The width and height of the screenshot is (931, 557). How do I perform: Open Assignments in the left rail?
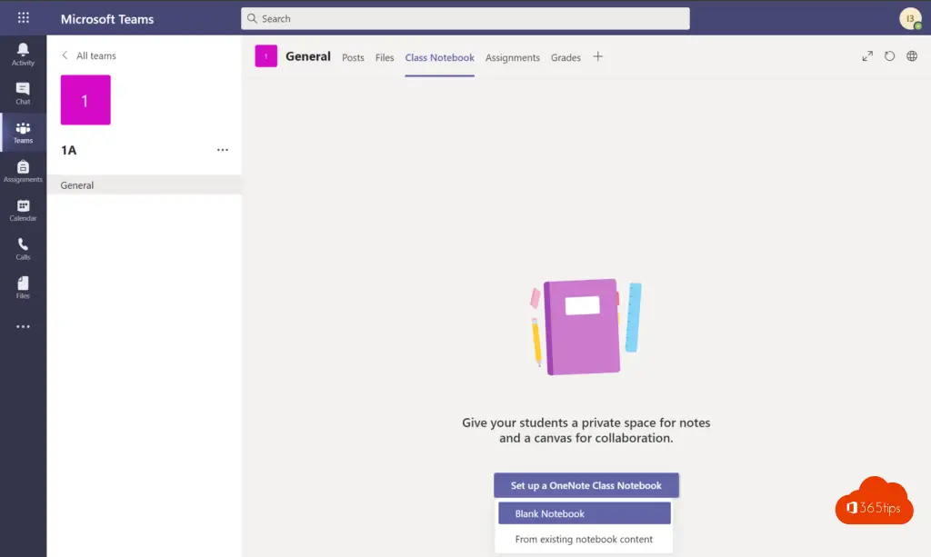(23, 171)
